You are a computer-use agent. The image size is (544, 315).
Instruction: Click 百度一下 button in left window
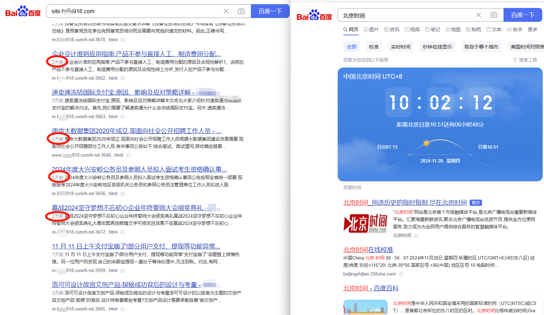click(x=270, y=11)
